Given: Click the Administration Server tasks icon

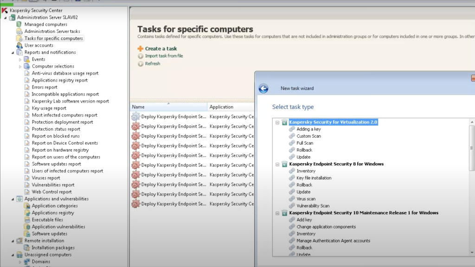Looking at the screenshot, I should [19, 31].
